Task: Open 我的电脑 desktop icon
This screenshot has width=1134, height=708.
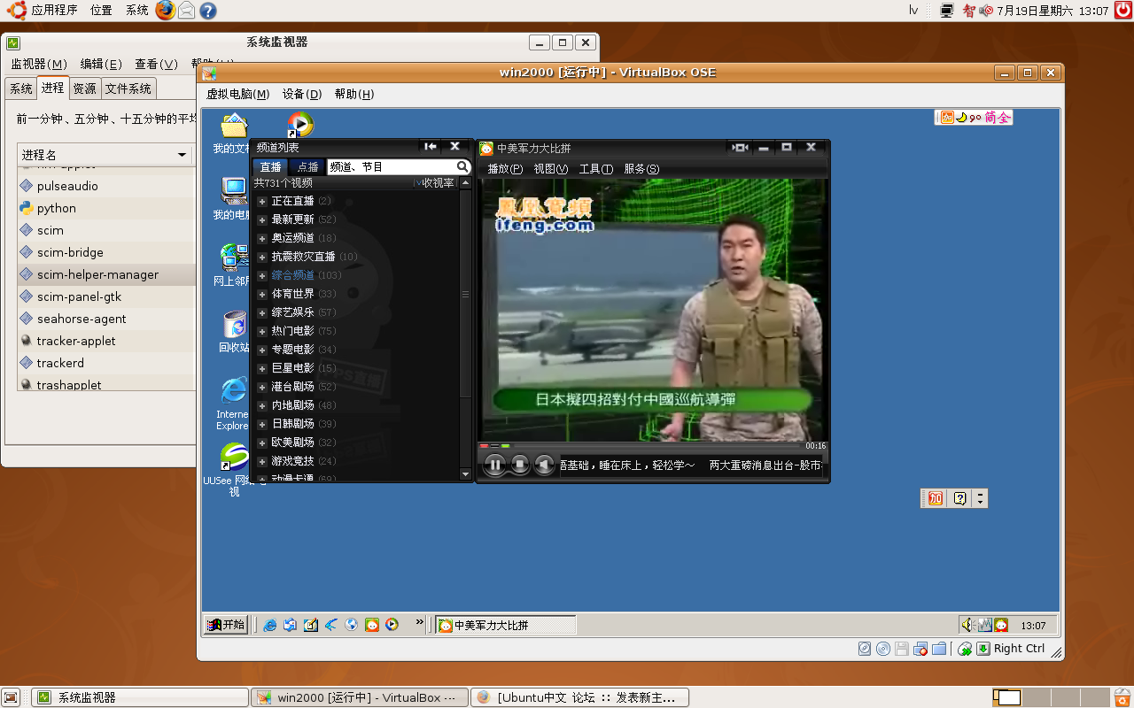Action: point(234,198)
